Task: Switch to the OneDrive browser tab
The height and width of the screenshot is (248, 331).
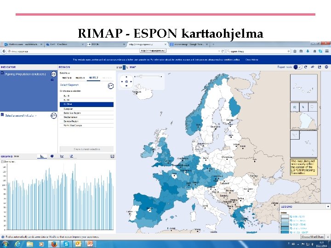Action: point(64,44)
